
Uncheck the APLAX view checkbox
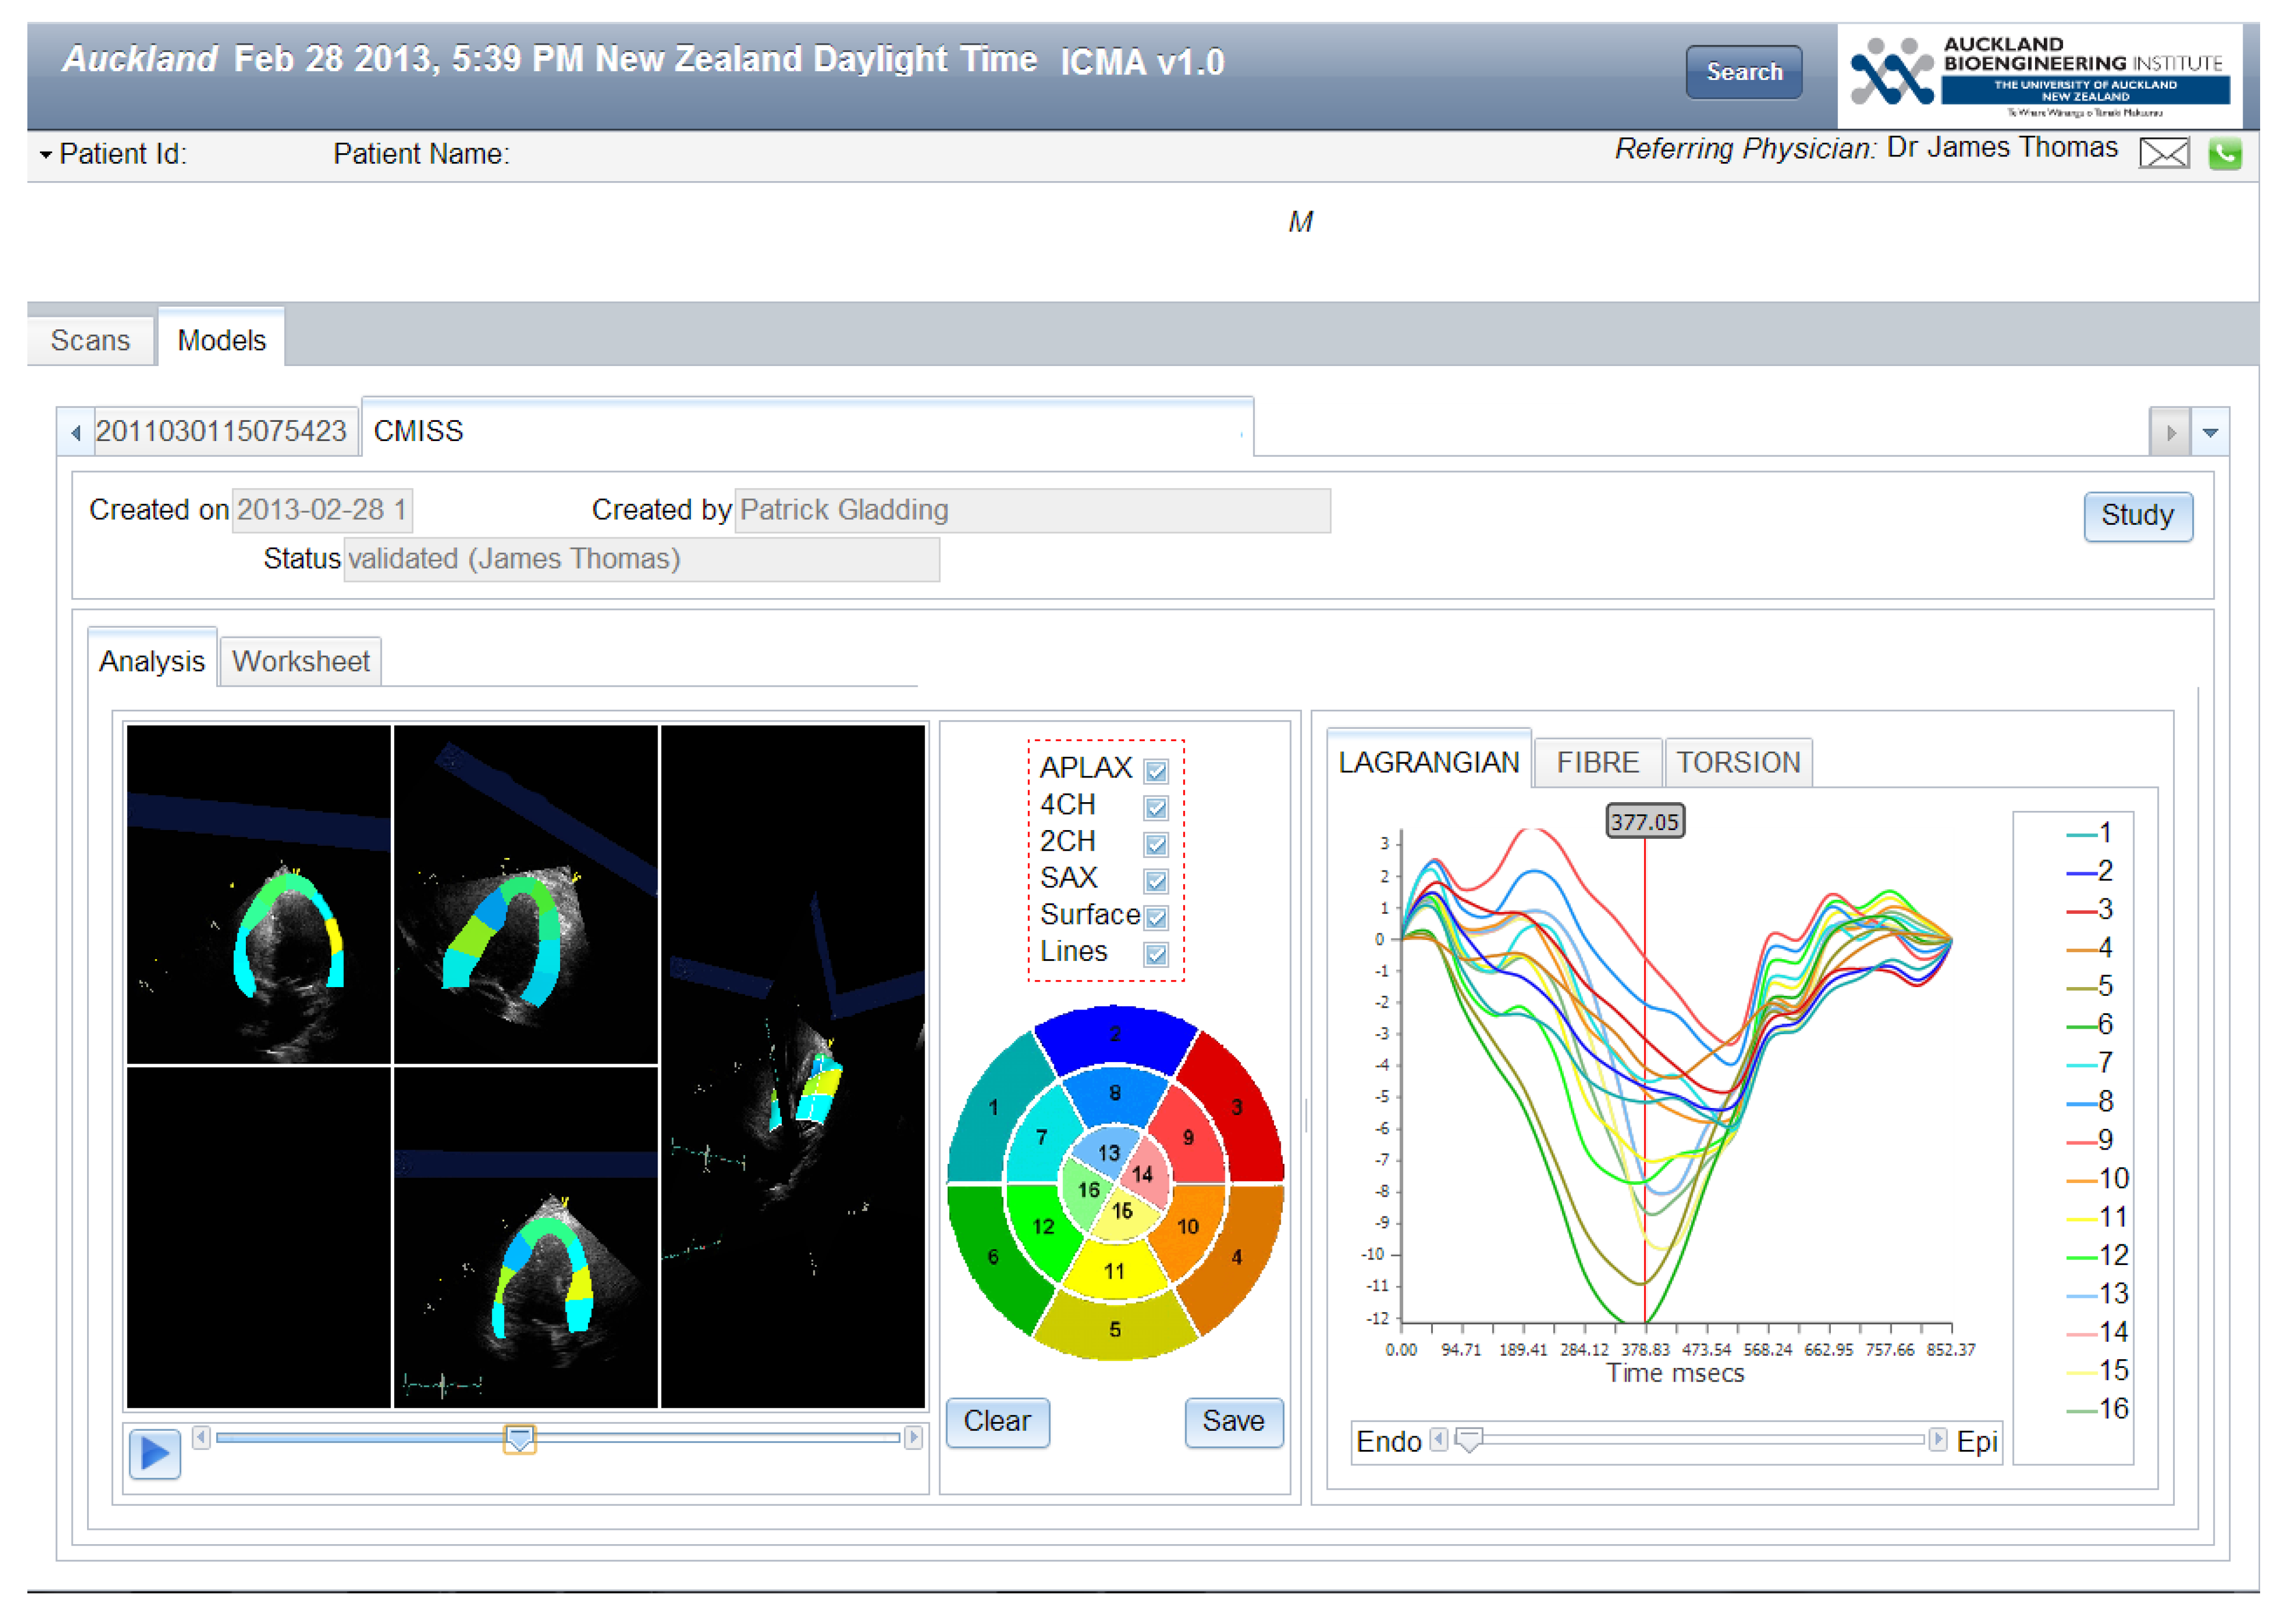click(x=1155, y=771)
